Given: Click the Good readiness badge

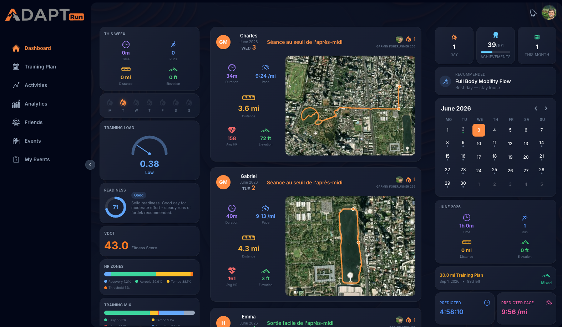Looking at the screenshot, I should click(139, 195).
